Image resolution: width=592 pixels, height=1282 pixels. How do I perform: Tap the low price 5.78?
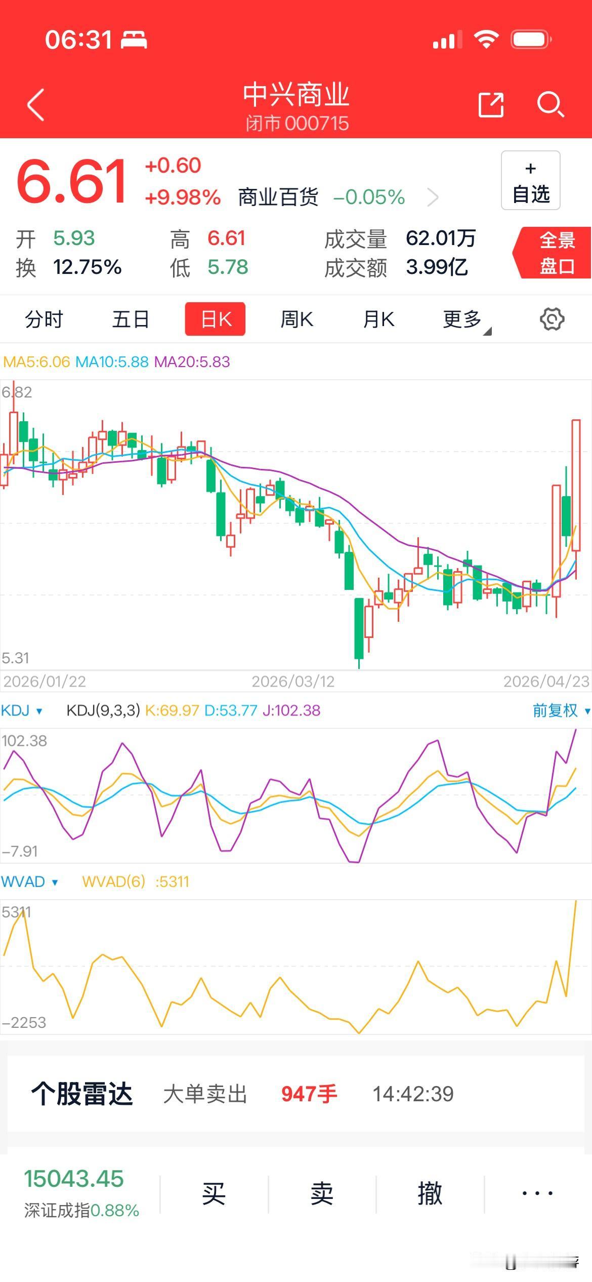pyautogui.click(x=228, y=267)
